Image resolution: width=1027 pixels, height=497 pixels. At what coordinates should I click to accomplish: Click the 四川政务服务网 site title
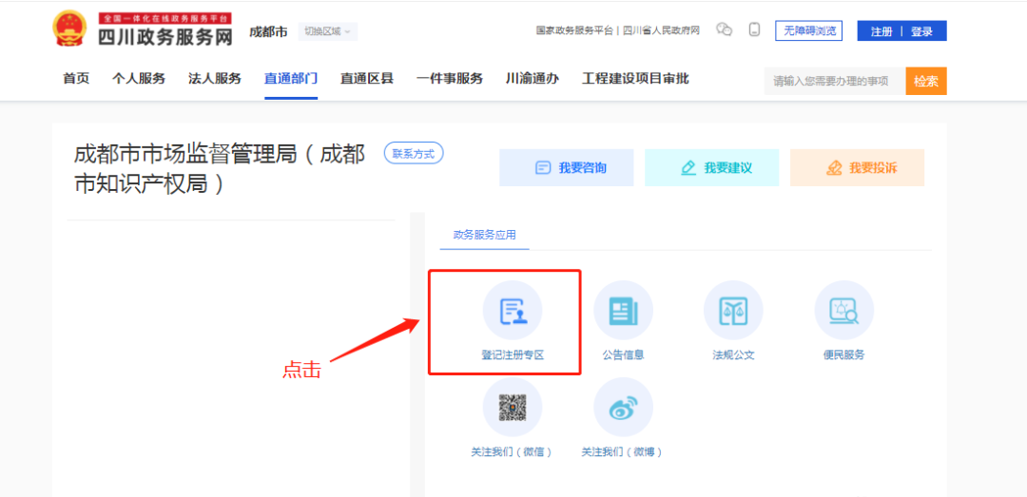click(x=165, y=37)
